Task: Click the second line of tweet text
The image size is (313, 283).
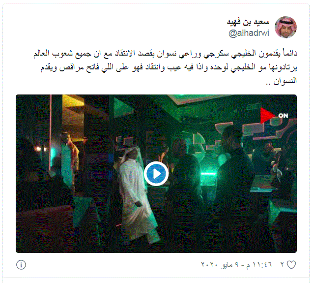Action: (169, 67)
